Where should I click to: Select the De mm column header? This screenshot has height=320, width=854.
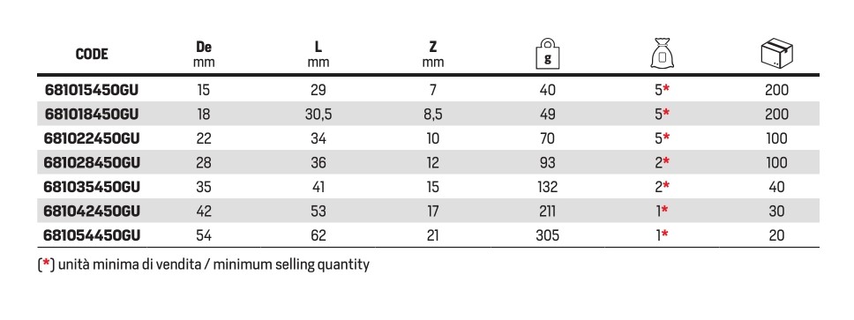205,55
